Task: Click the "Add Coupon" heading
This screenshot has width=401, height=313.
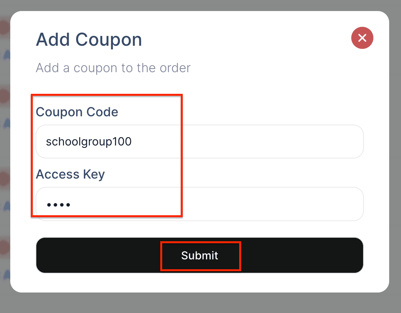Action: [89, 40]
